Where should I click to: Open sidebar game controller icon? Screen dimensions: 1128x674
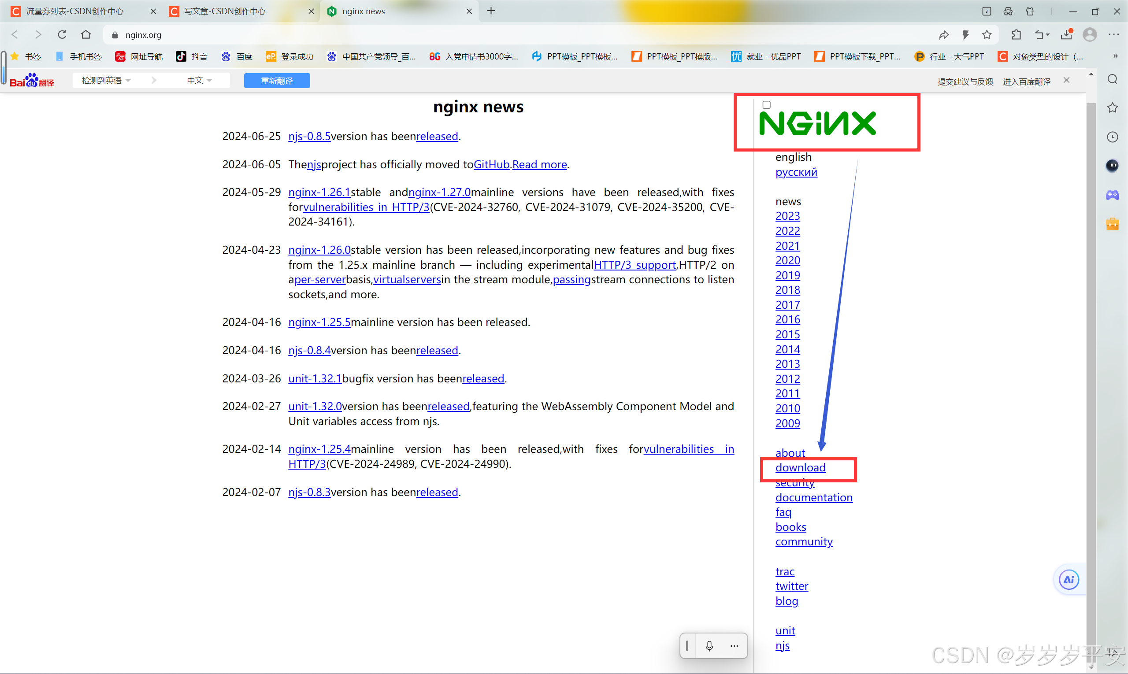click(1113, 195)
